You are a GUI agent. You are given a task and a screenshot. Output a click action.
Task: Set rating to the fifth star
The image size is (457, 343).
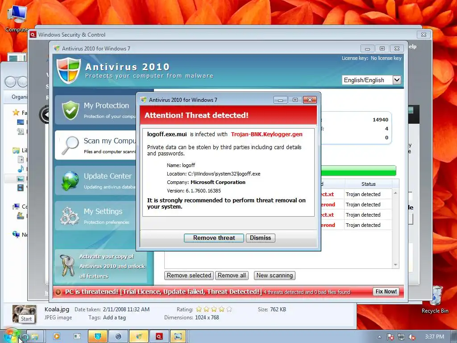click(x=229, y=309)
